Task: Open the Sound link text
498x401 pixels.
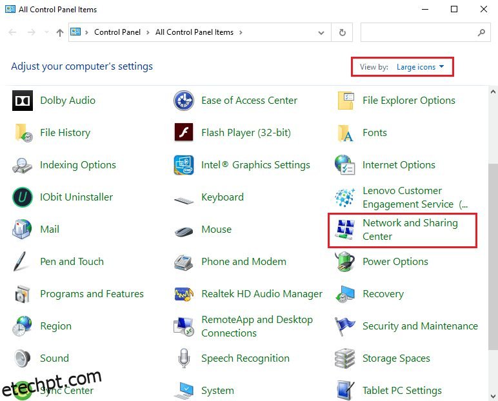Action: 54,358
